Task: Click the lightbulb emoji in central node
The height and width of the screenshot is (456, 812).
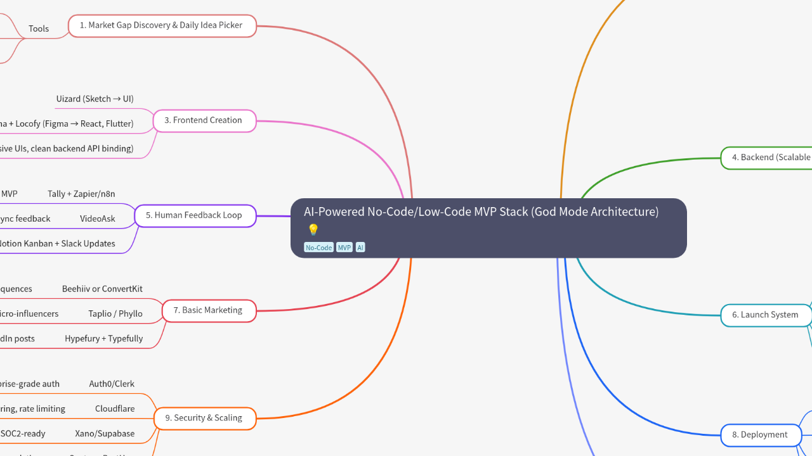Action: [x=313, y=230]
